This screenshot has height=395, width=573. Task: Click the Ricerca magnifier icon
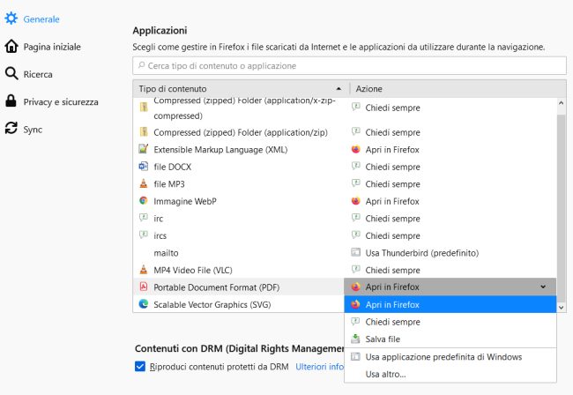[x=11, y=73]
